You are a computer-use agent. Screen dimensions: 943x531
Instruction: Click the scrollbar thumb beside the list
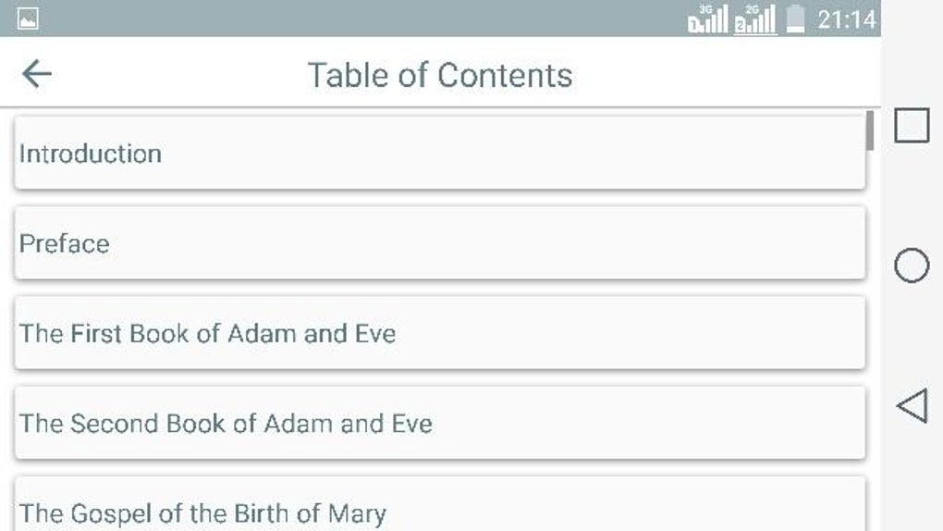tap(870, 130)
